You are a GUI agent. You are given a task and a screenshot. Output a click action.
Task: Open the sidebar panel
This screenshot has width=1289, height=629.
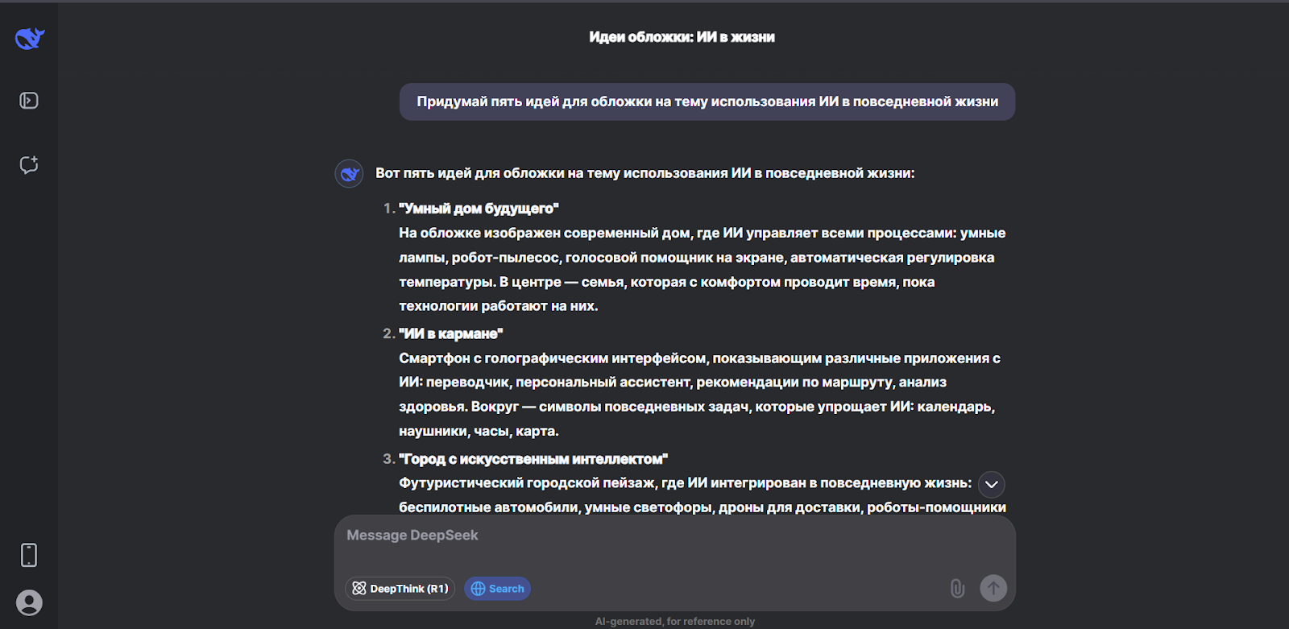click(x=29, y=101)
